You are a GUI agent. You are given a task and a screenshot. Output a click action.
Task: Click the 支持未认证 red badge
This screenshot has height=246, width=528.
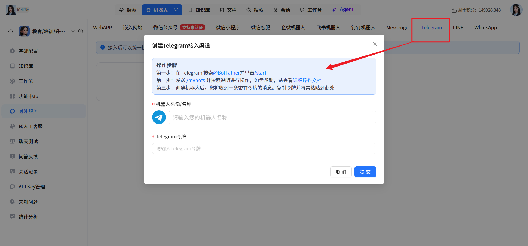pos(193,27)
